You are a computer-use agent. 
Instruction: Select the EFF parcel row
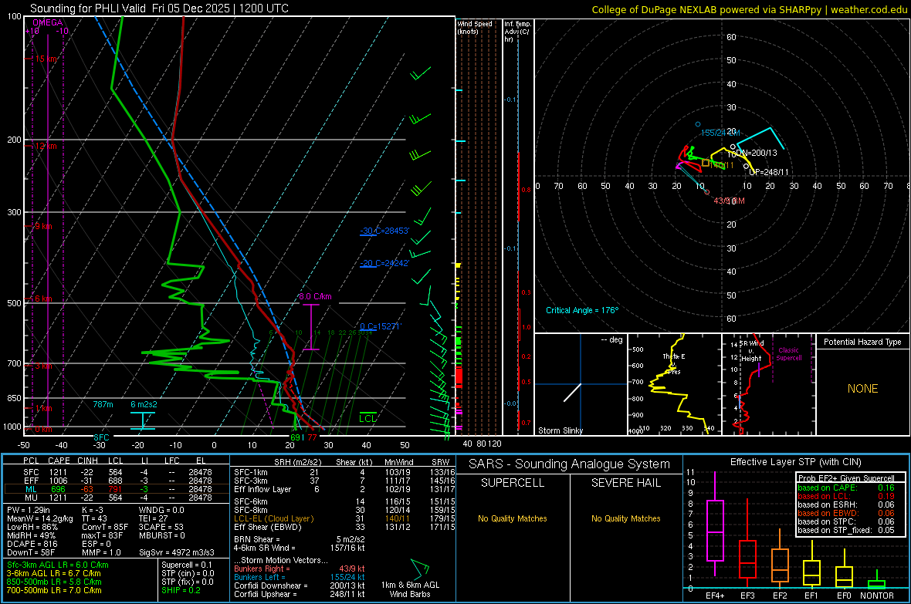(117, 481)
